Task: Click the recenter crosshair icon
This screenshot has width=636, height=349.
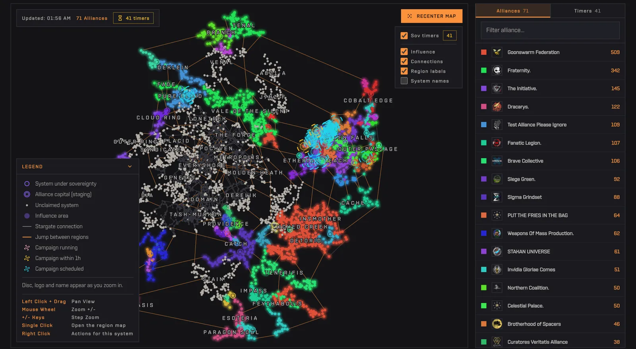Action: pyautogui.click(x=410, y=16)
